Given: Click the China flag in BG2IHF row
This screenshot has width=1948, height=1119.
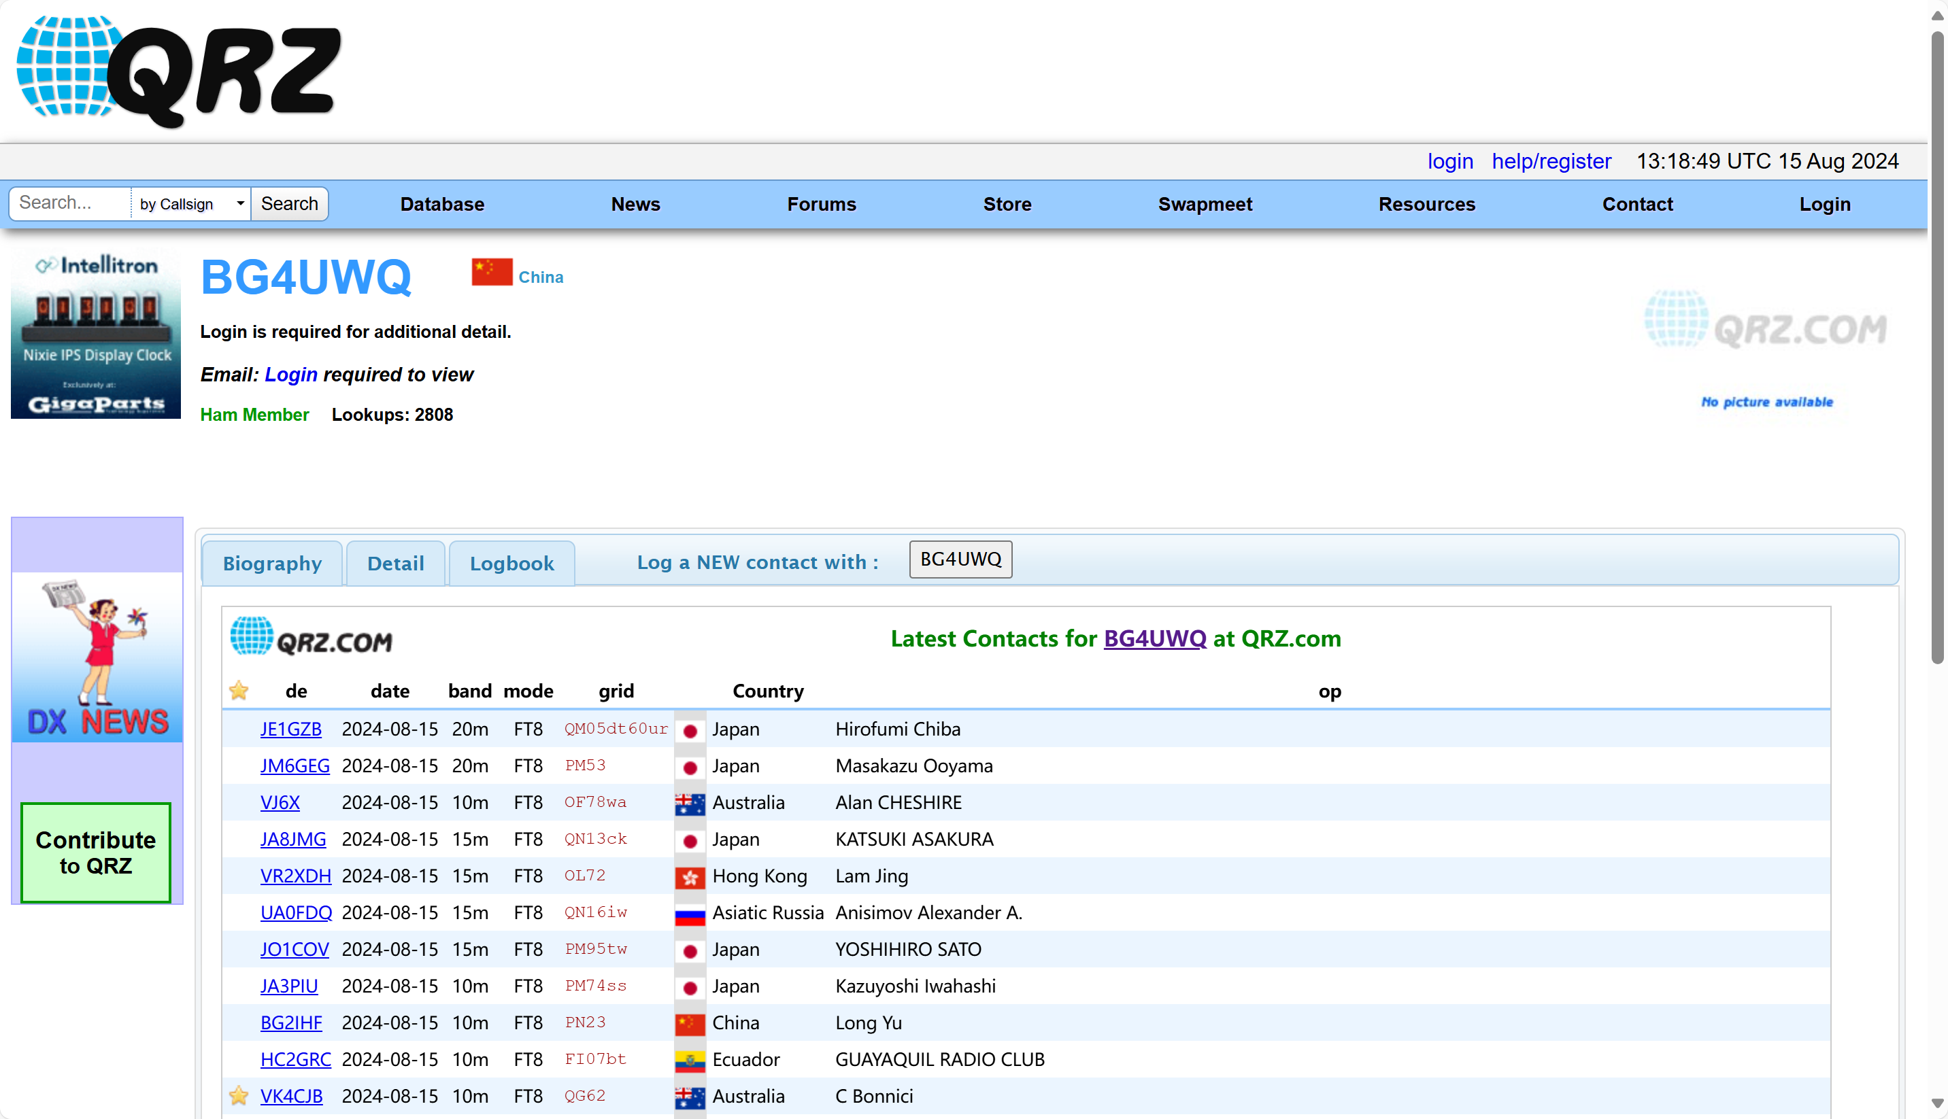Looking at the screenshot, I should 690,1024.
